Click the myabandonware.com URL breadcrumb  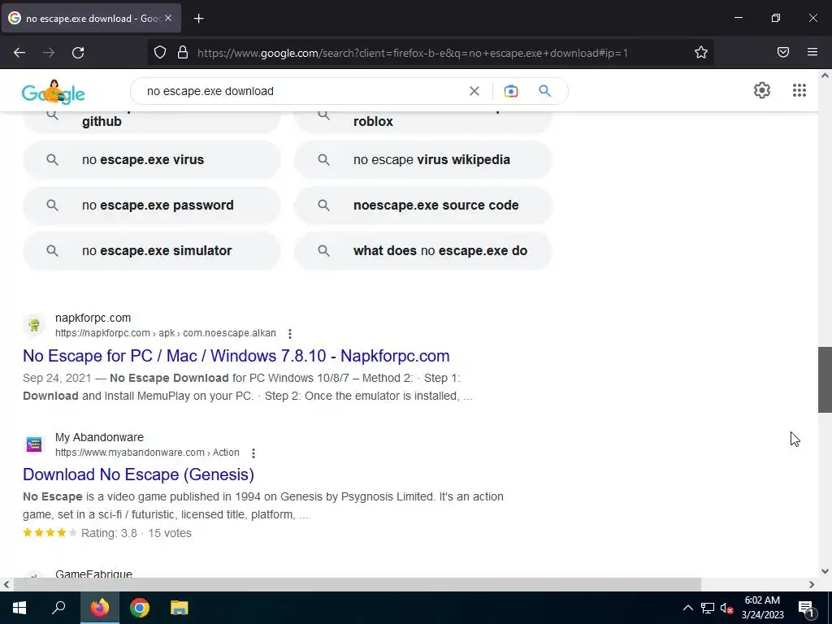(147, 453)
